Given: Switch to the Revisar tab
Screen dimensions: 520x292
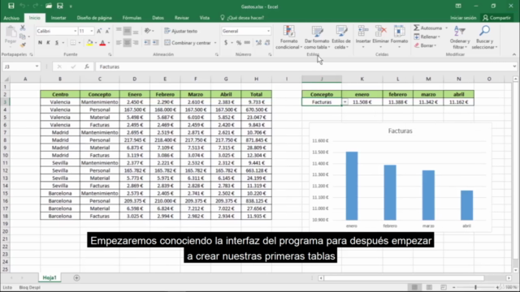Looking at the screenshot, I should click(x=181, y=18).
